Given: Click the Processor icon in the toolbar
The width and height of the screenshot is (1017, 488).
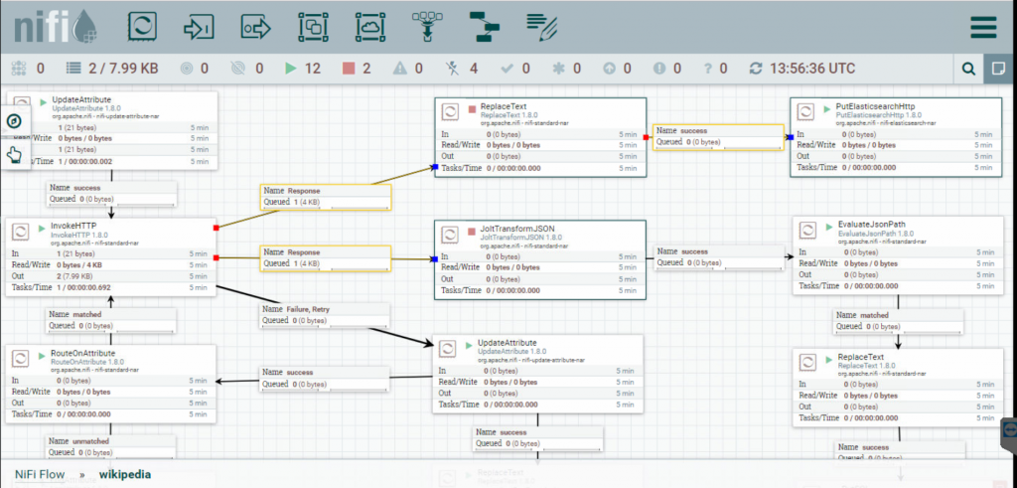Looking at the screenshot, I should point(144,26).
